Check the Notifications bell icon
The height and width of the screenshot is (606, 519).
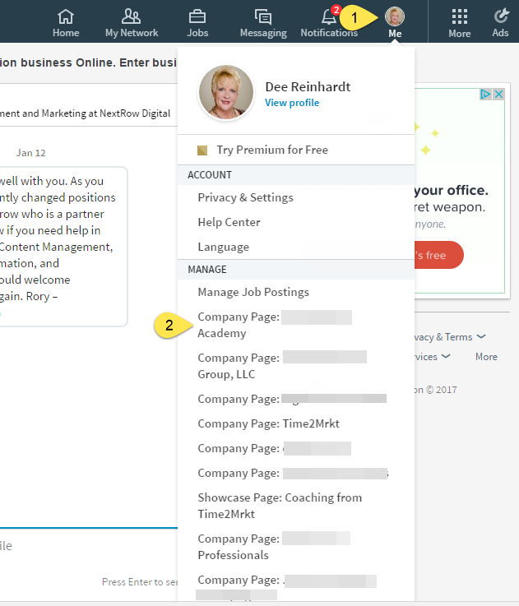(329, 16)
